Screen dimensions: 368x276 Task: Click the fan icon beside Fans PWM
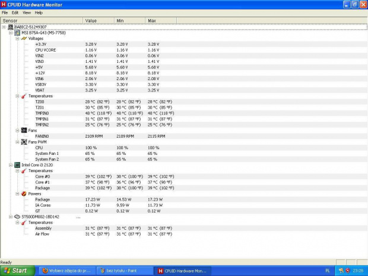coord(24,142)
